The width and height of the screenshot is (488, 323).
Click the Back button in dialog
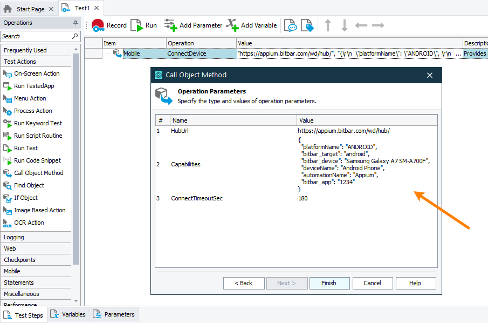pos(244,283)
